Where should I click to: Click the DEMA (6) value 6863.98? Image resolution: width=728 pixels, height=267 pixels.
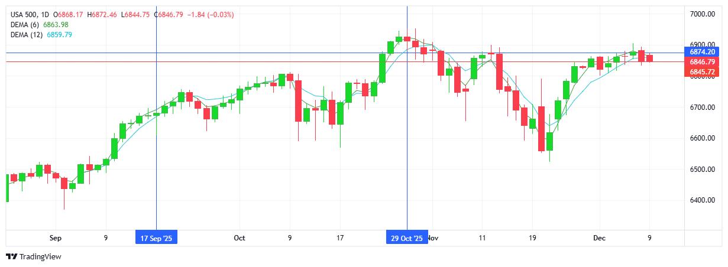(56, 24)
